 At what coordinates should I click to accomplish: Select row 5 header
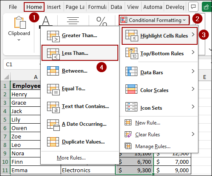[x=5, y=119]
